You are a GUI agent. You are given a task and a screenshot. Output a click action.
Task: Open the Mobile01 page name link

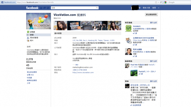tap(137, 26)
